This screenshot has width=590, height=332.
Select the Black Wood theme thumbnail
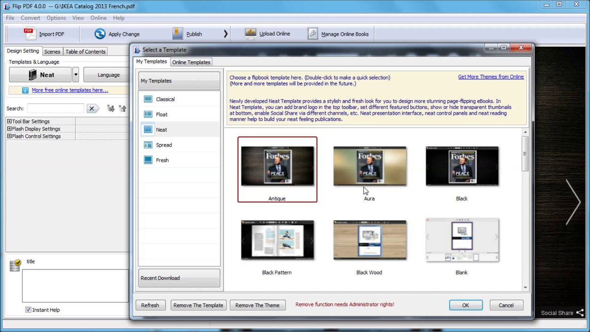(x=370, y=240)
